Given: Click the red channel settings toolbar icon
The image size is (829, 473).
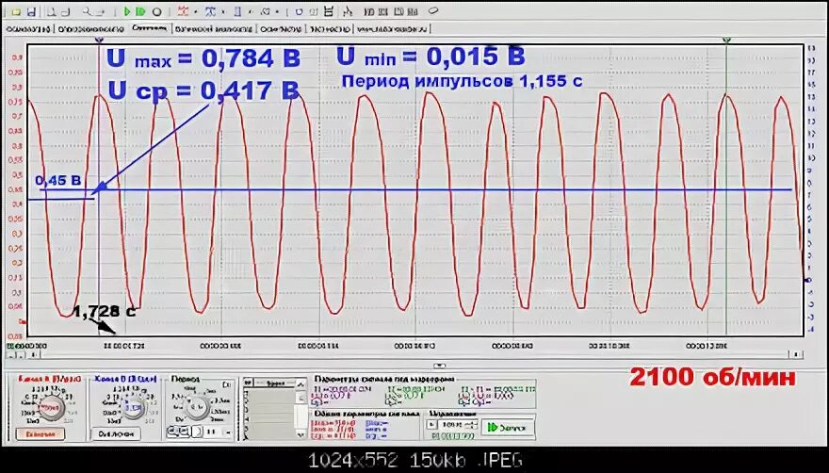Looking at the screenshot, I should [x=183, y=11].
